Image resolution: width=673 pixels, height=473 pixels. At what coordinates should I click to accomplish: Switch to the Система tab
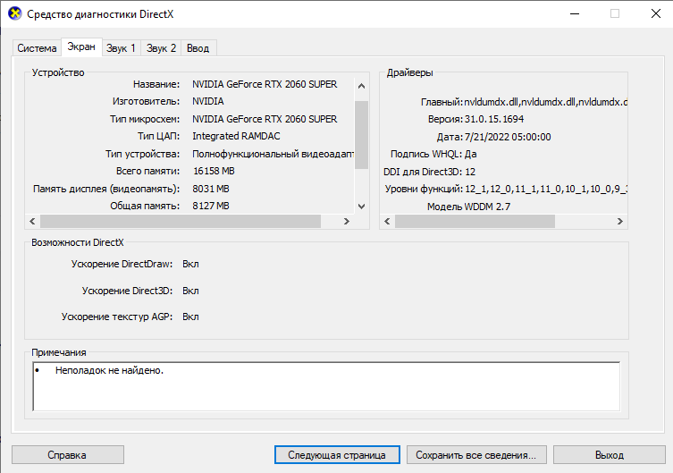[x=36, y=48]
